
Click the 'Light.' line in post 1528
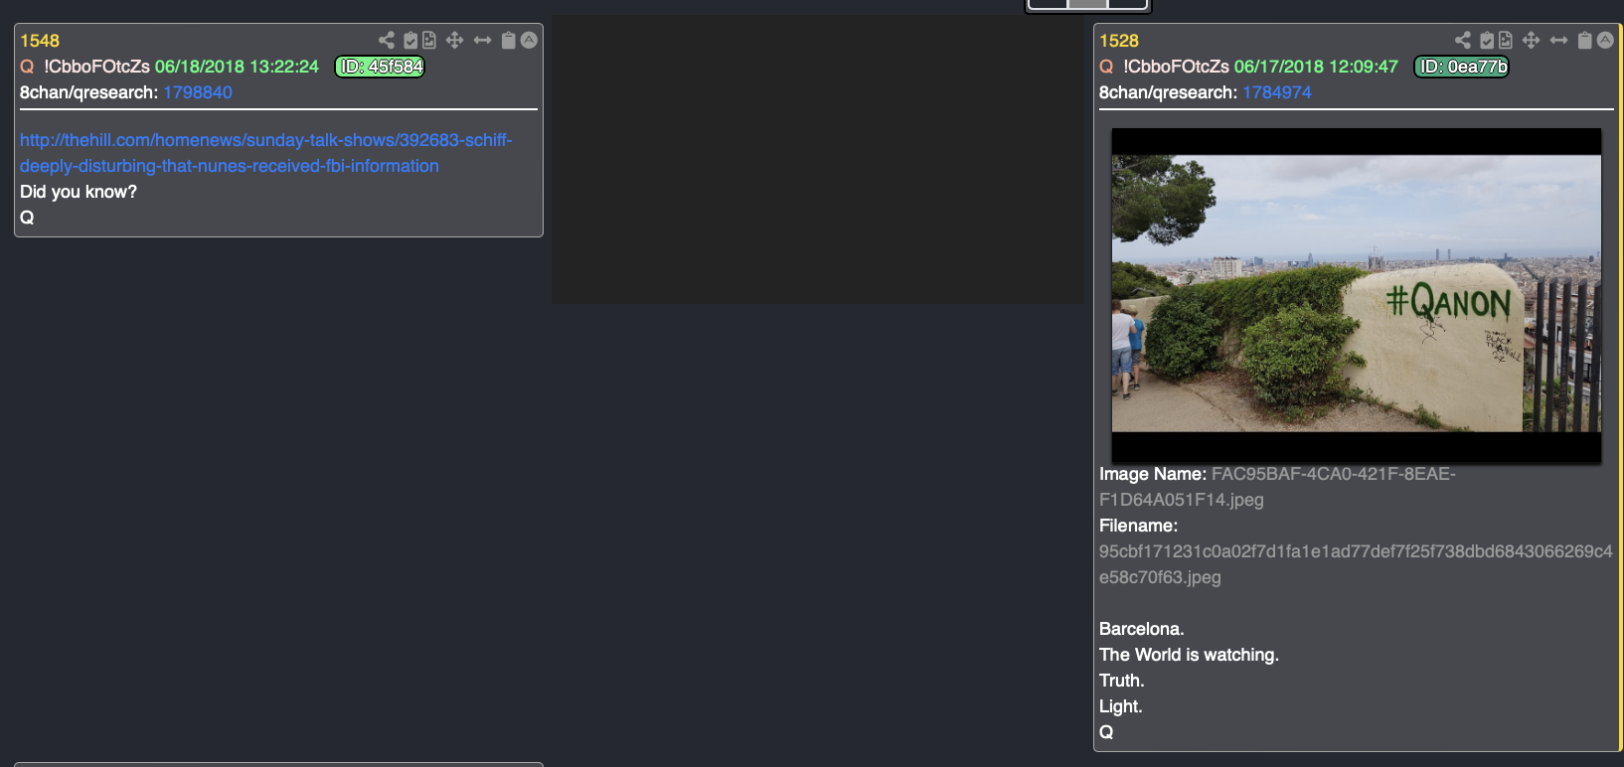coord(1121,706)
